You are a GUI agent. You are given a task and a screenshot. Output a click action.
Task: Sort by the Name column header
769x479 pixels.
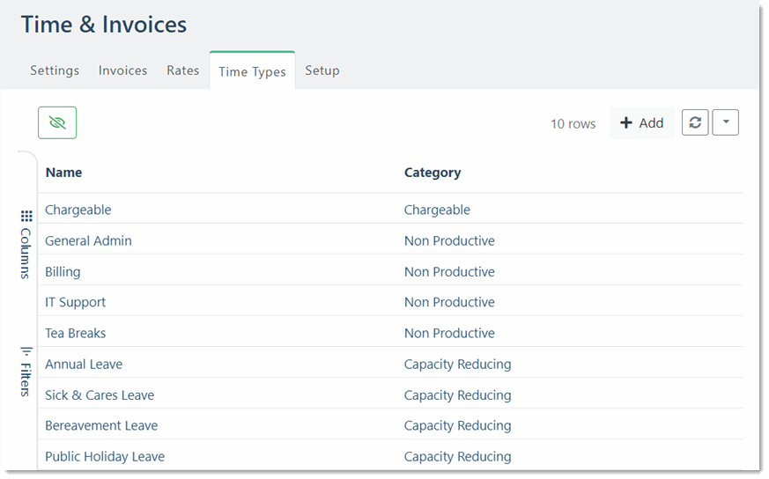pyautogui.click(x=63, y=173)
